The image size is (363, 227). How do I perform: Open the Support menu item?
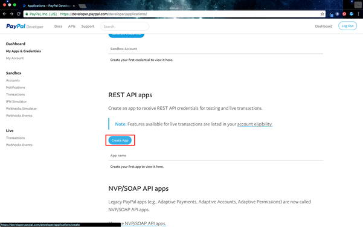click(x=88, y=27)
